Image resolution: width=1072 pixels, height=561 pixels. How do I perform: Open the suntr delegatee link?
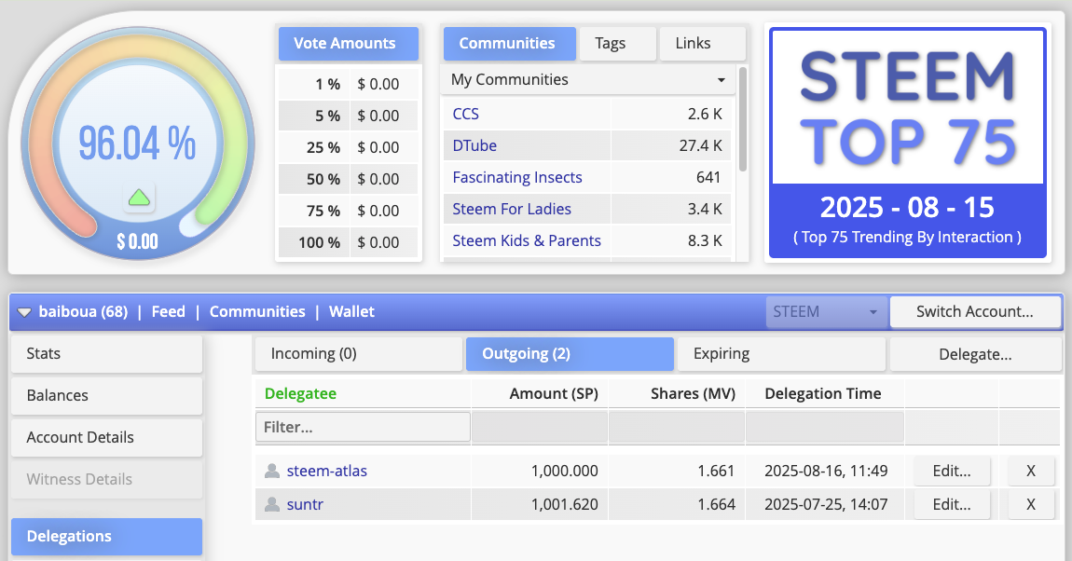click(305, 504)
